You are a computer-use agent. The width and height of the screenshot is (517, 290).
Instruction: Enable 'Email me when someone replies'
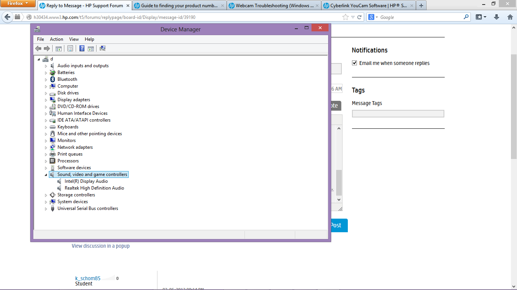(355, 63)
